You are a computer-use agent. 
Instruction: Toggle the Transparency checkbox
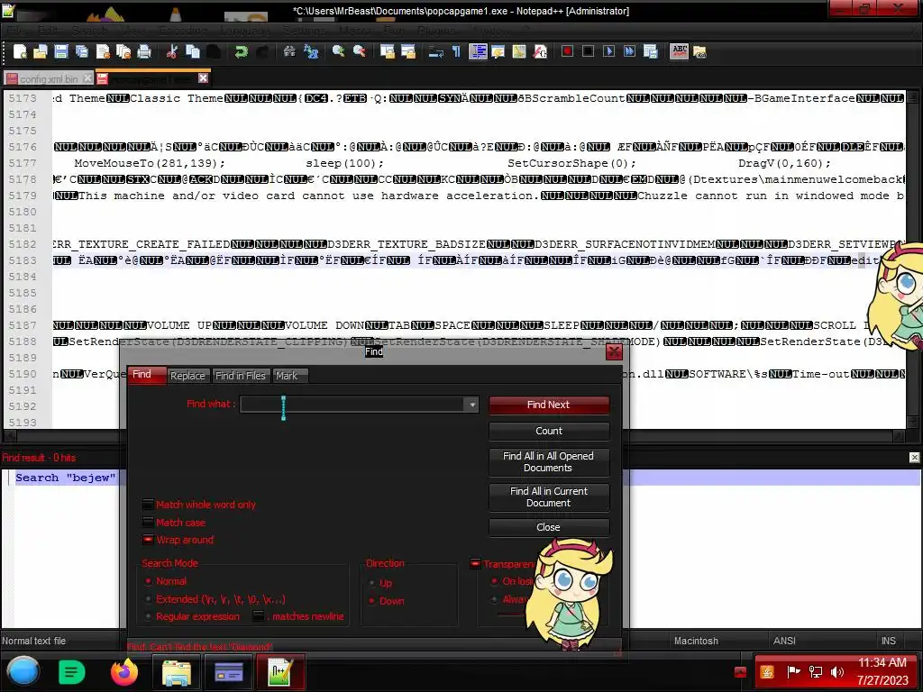475,564
